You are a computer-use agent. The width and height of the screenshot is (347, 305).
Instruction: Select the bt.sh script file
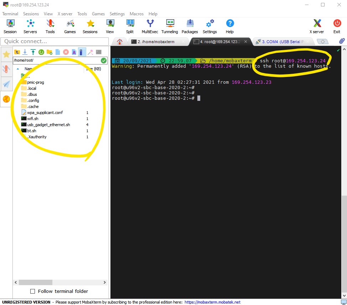coord(31,131)
